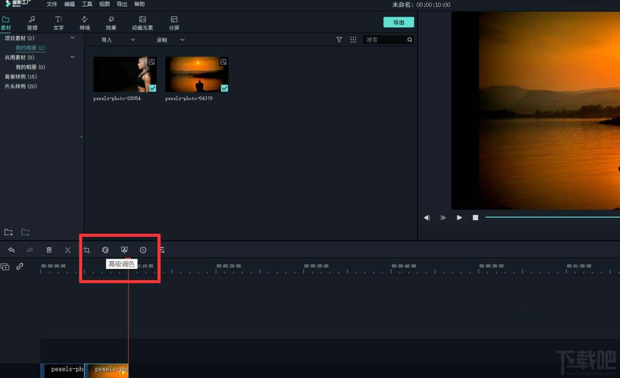Split clip with the scissors icon
Viewport: 620px width, 378px height.
click(68, 250)
